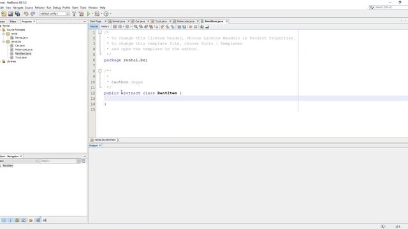The height and width of the screenshot is (229, 408).
Task: Open the Team menu
Action: coord(75,8)
